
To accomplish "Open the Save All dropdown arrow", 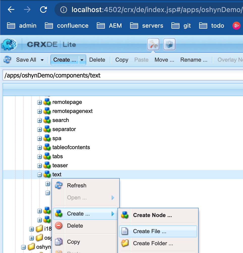I will click(42, 60).
